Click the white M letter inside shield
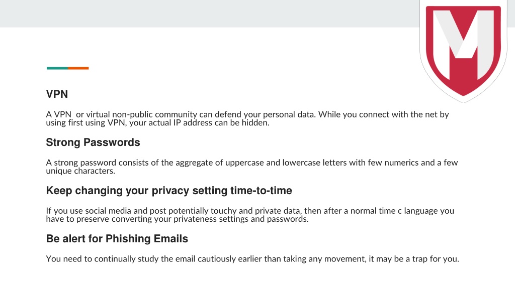Viewport: 515px width, 289px height. [x=463, y=43]
